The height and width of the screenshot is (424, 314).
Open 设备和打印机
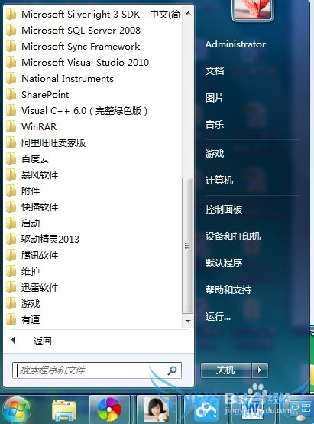pyautogui.click(x=233, y=236)
